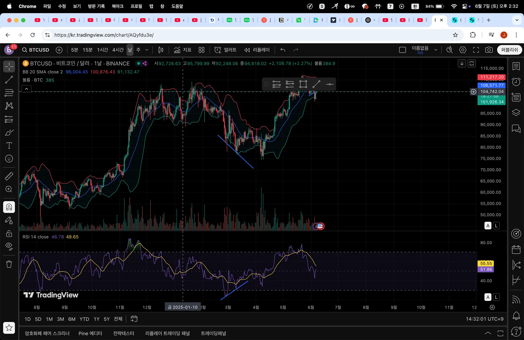Set chart range to YTD

tap(84, 319)
